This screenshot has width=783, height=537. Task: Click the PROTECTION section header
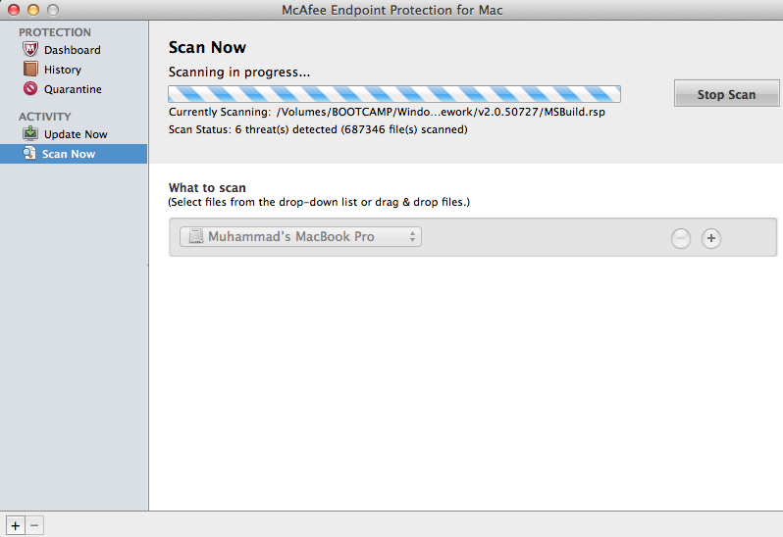[55, 32]
